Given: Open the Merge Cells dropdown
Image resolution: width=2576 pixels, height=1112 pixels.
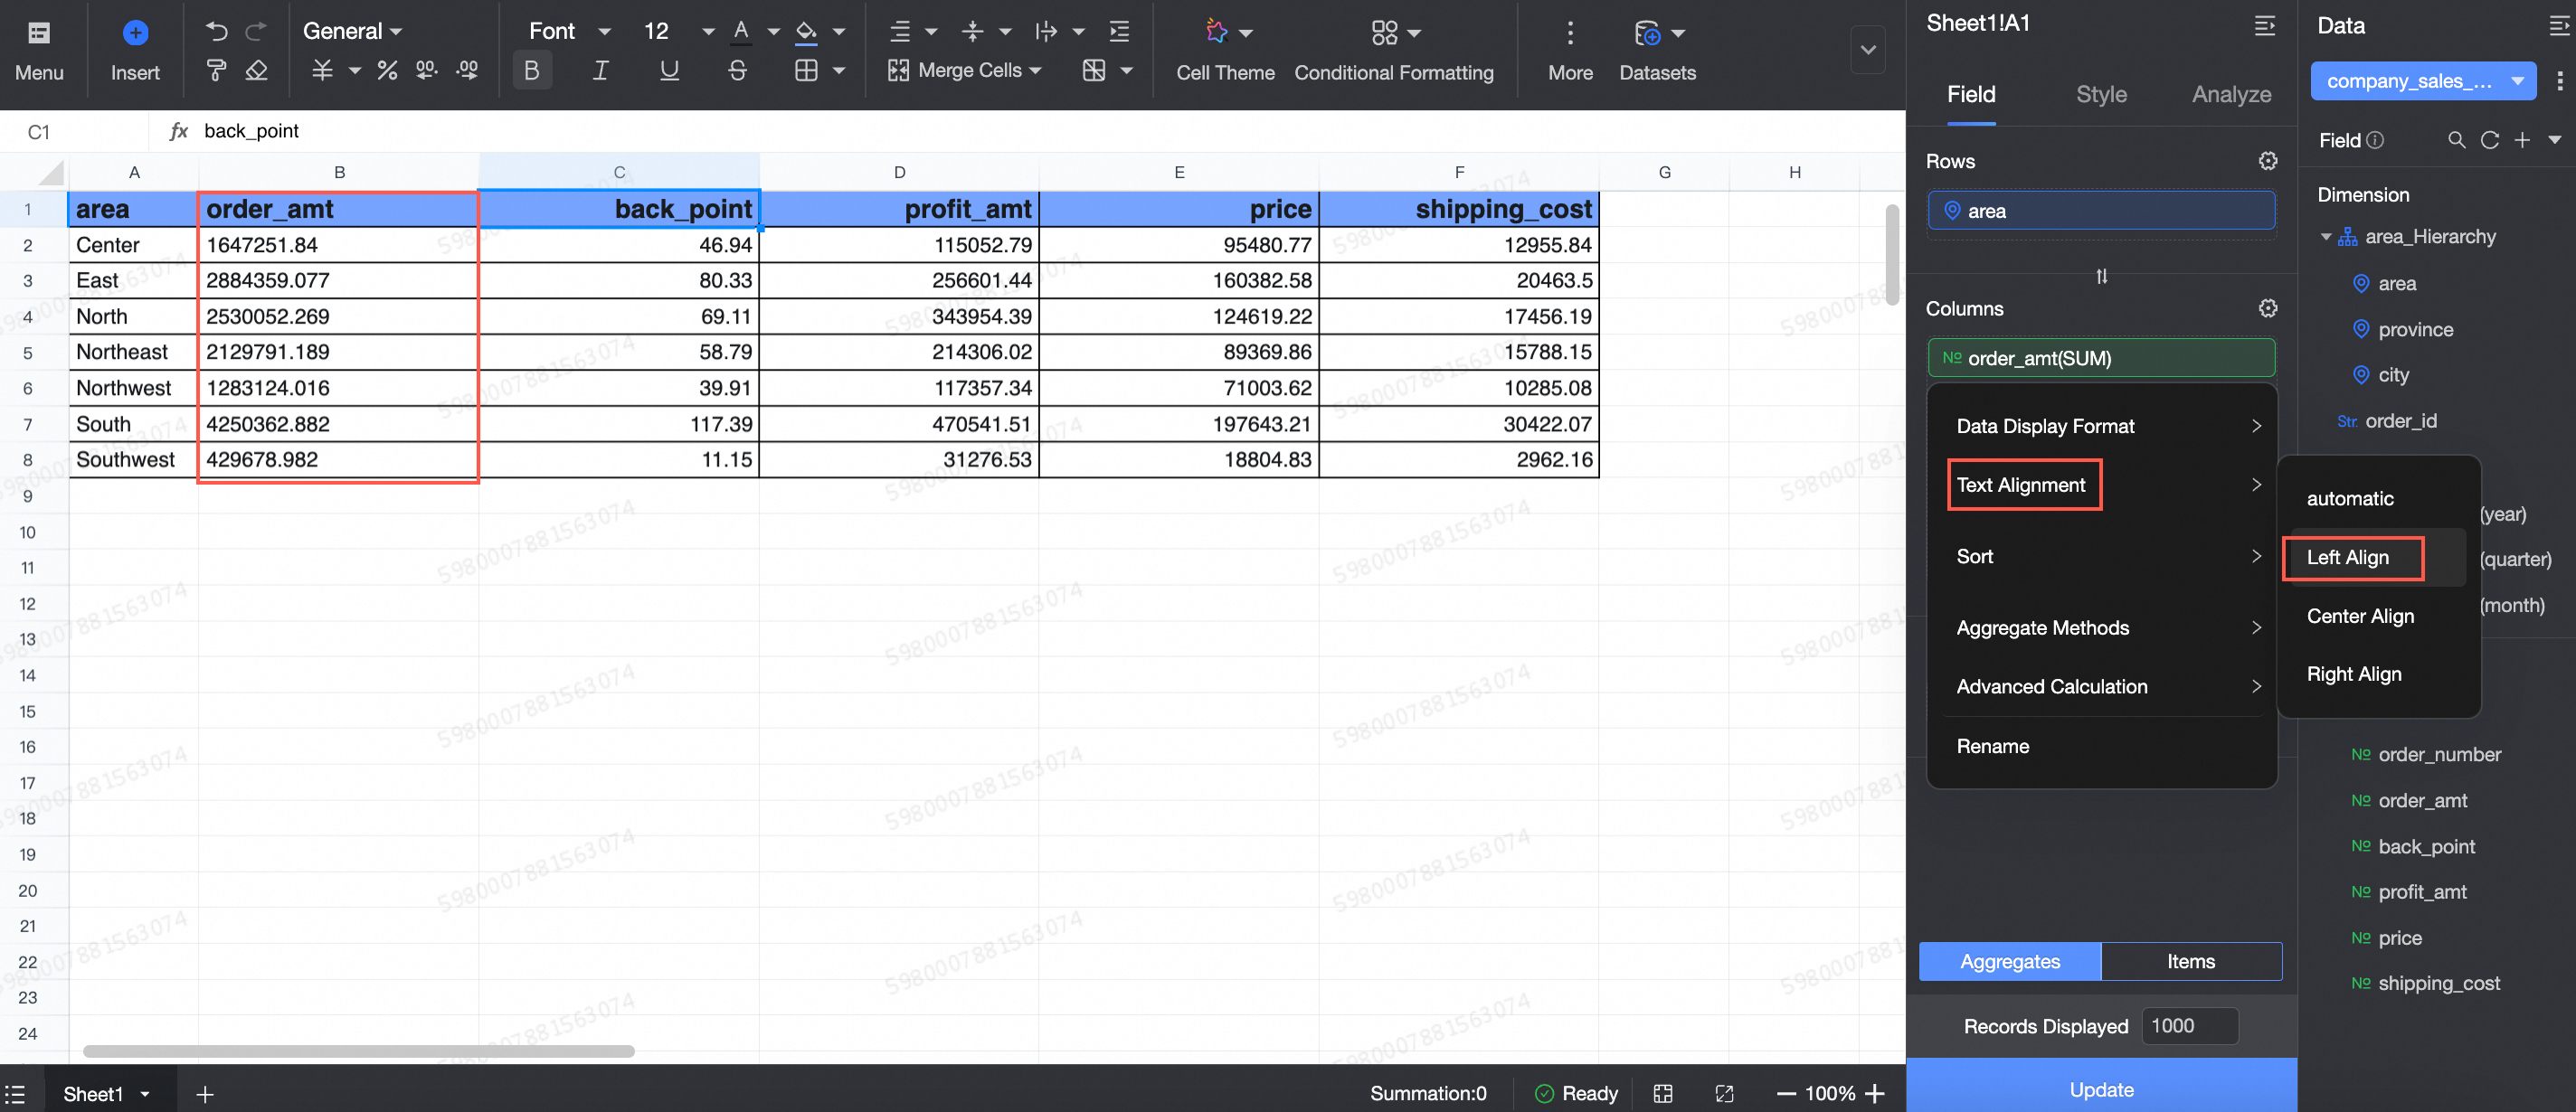Looking at the screenshot, I should [964, 71].
